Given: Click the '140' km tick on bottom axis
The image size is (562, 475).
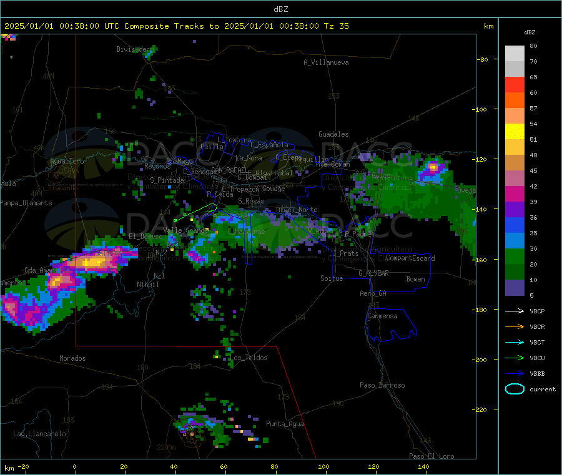Looking at the screenshot, I should [x=423, y=466].
